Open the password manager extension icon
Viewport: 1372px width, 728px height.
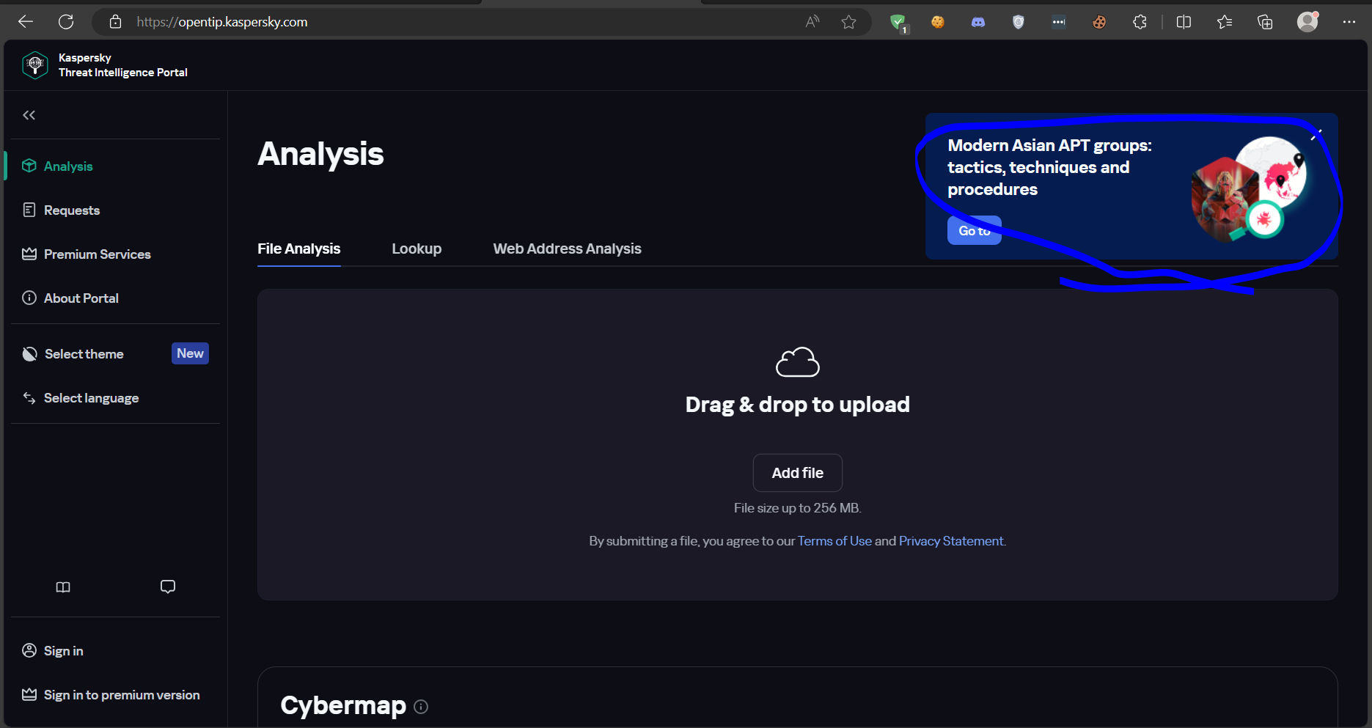[x=1018, y=22]
